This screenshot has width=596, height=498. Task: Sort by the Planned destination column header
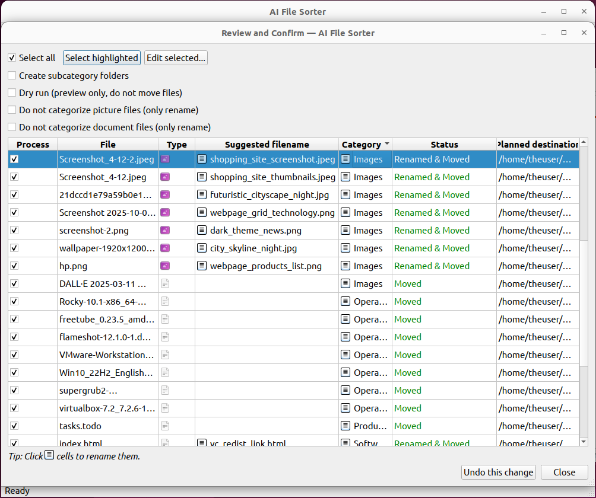tap(538, 144)
